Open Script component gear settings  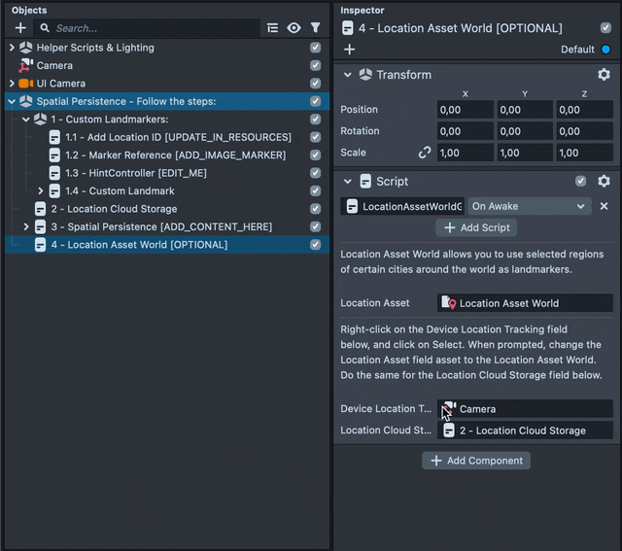[604, 182]
